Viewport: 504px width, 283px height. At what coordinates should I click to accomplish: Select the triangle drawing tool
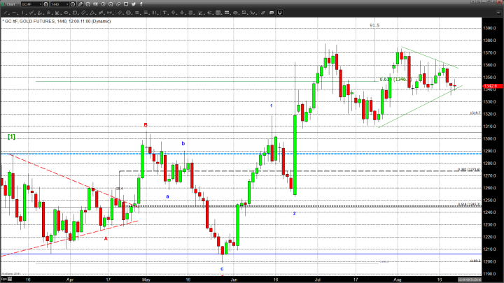coord(92,13)
